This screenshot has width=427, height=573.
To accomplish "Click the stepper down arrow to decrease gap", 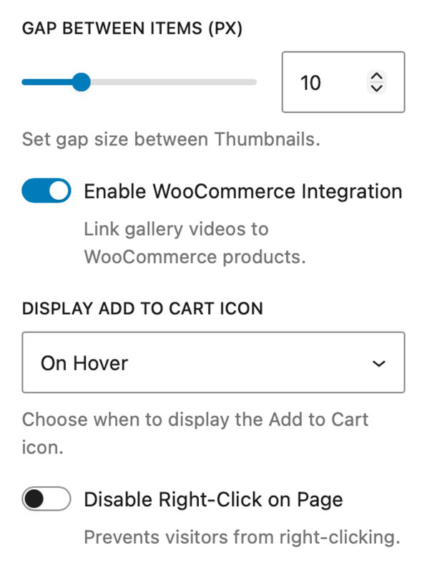I will [376, 89].
